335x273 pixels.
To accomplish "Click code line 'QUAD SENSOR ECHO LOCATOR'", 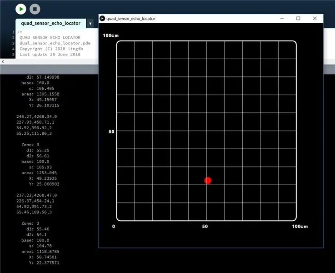I will coord(50,38).
